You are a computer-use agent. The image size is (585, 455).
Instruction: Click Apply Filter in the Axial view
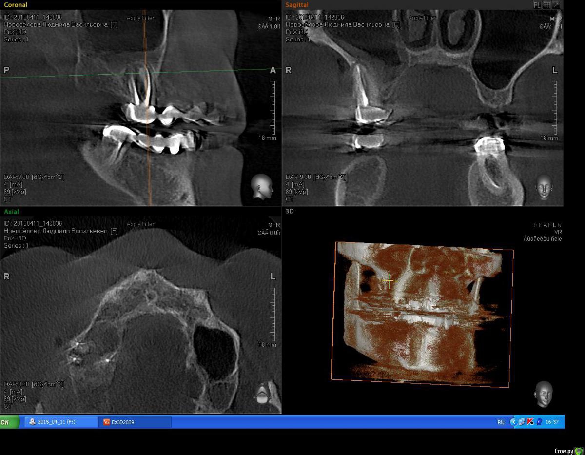140,224
